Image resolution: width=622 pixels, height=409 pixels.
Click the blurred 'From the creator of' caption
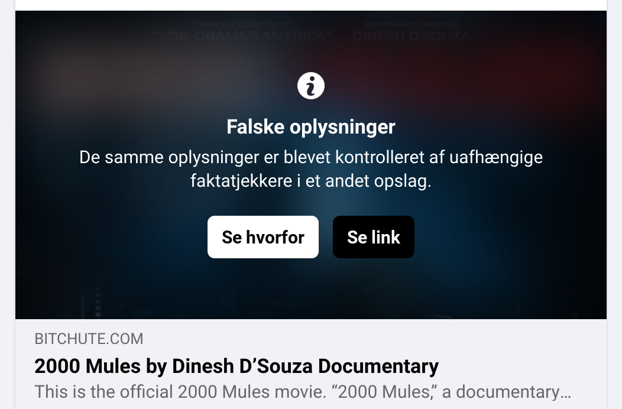(x=241, y=25)
